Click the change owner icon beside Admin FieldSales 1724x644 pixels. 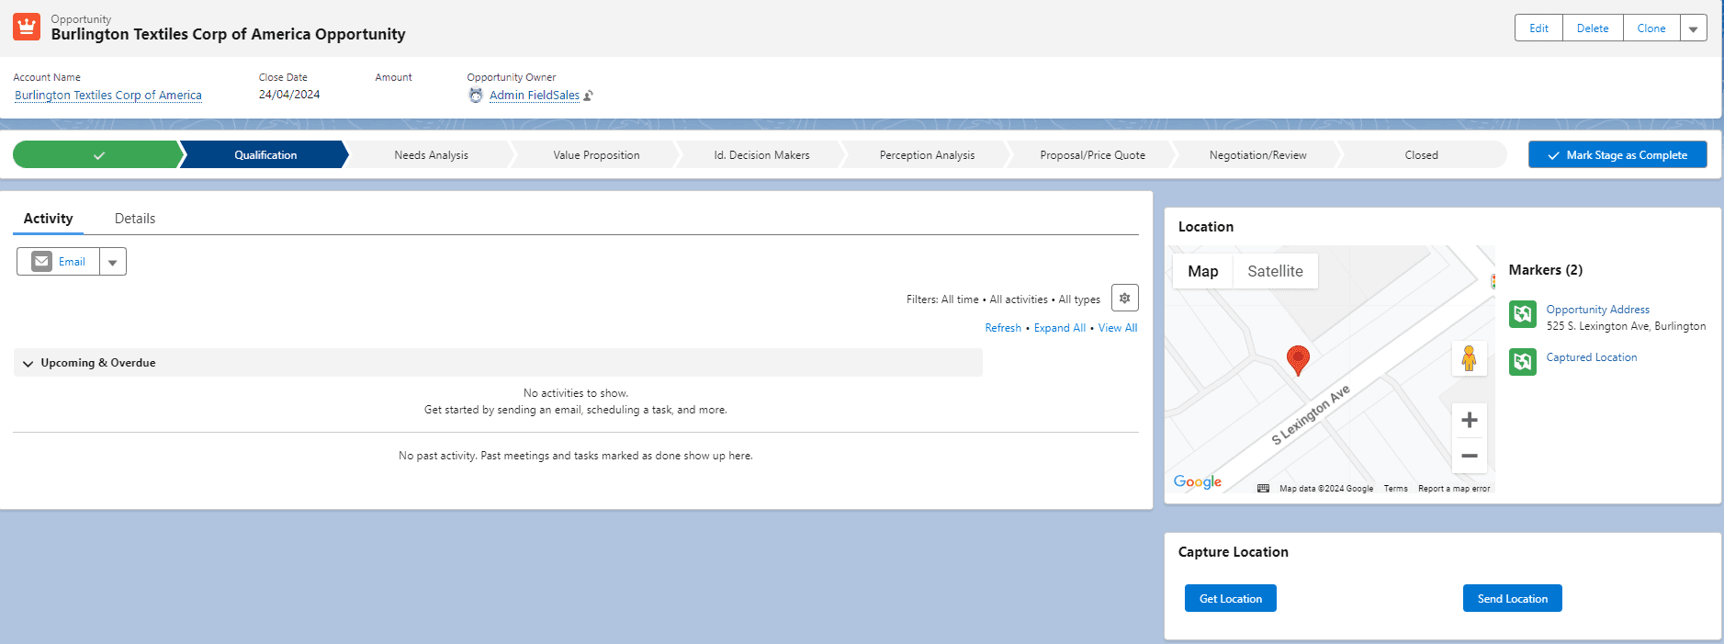click(x=589, y=96)
